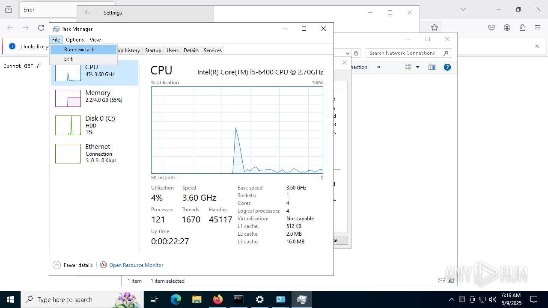
Task: Choose Exit from the File menu
Action: tap(83, 59)
